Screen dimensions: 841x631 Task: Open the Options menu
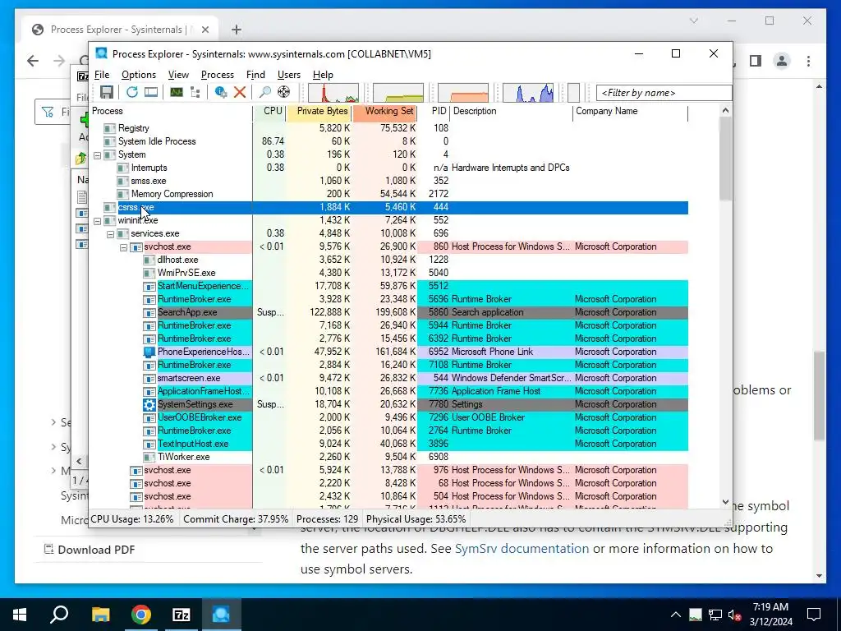tap(138, 75)
